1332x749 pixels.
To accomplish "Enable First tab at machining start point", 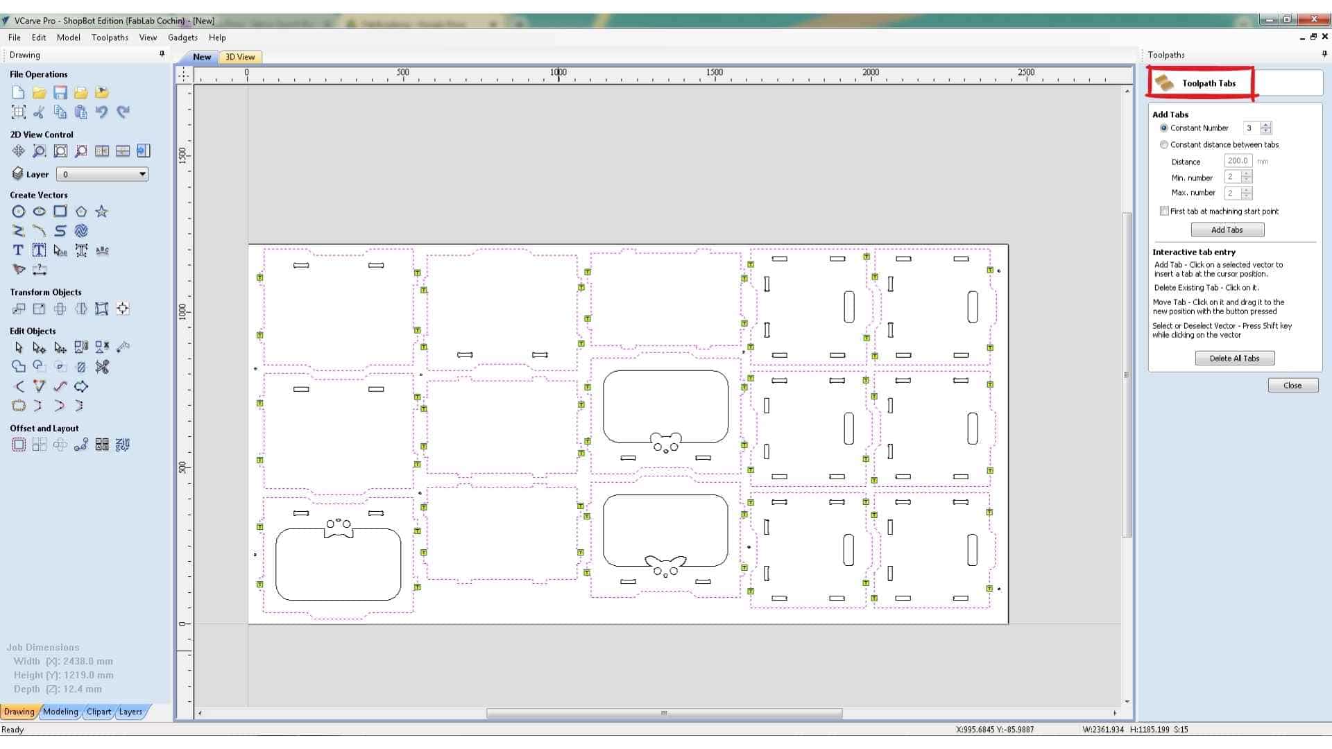I will pyautogui.click(x=1164, y=212).
